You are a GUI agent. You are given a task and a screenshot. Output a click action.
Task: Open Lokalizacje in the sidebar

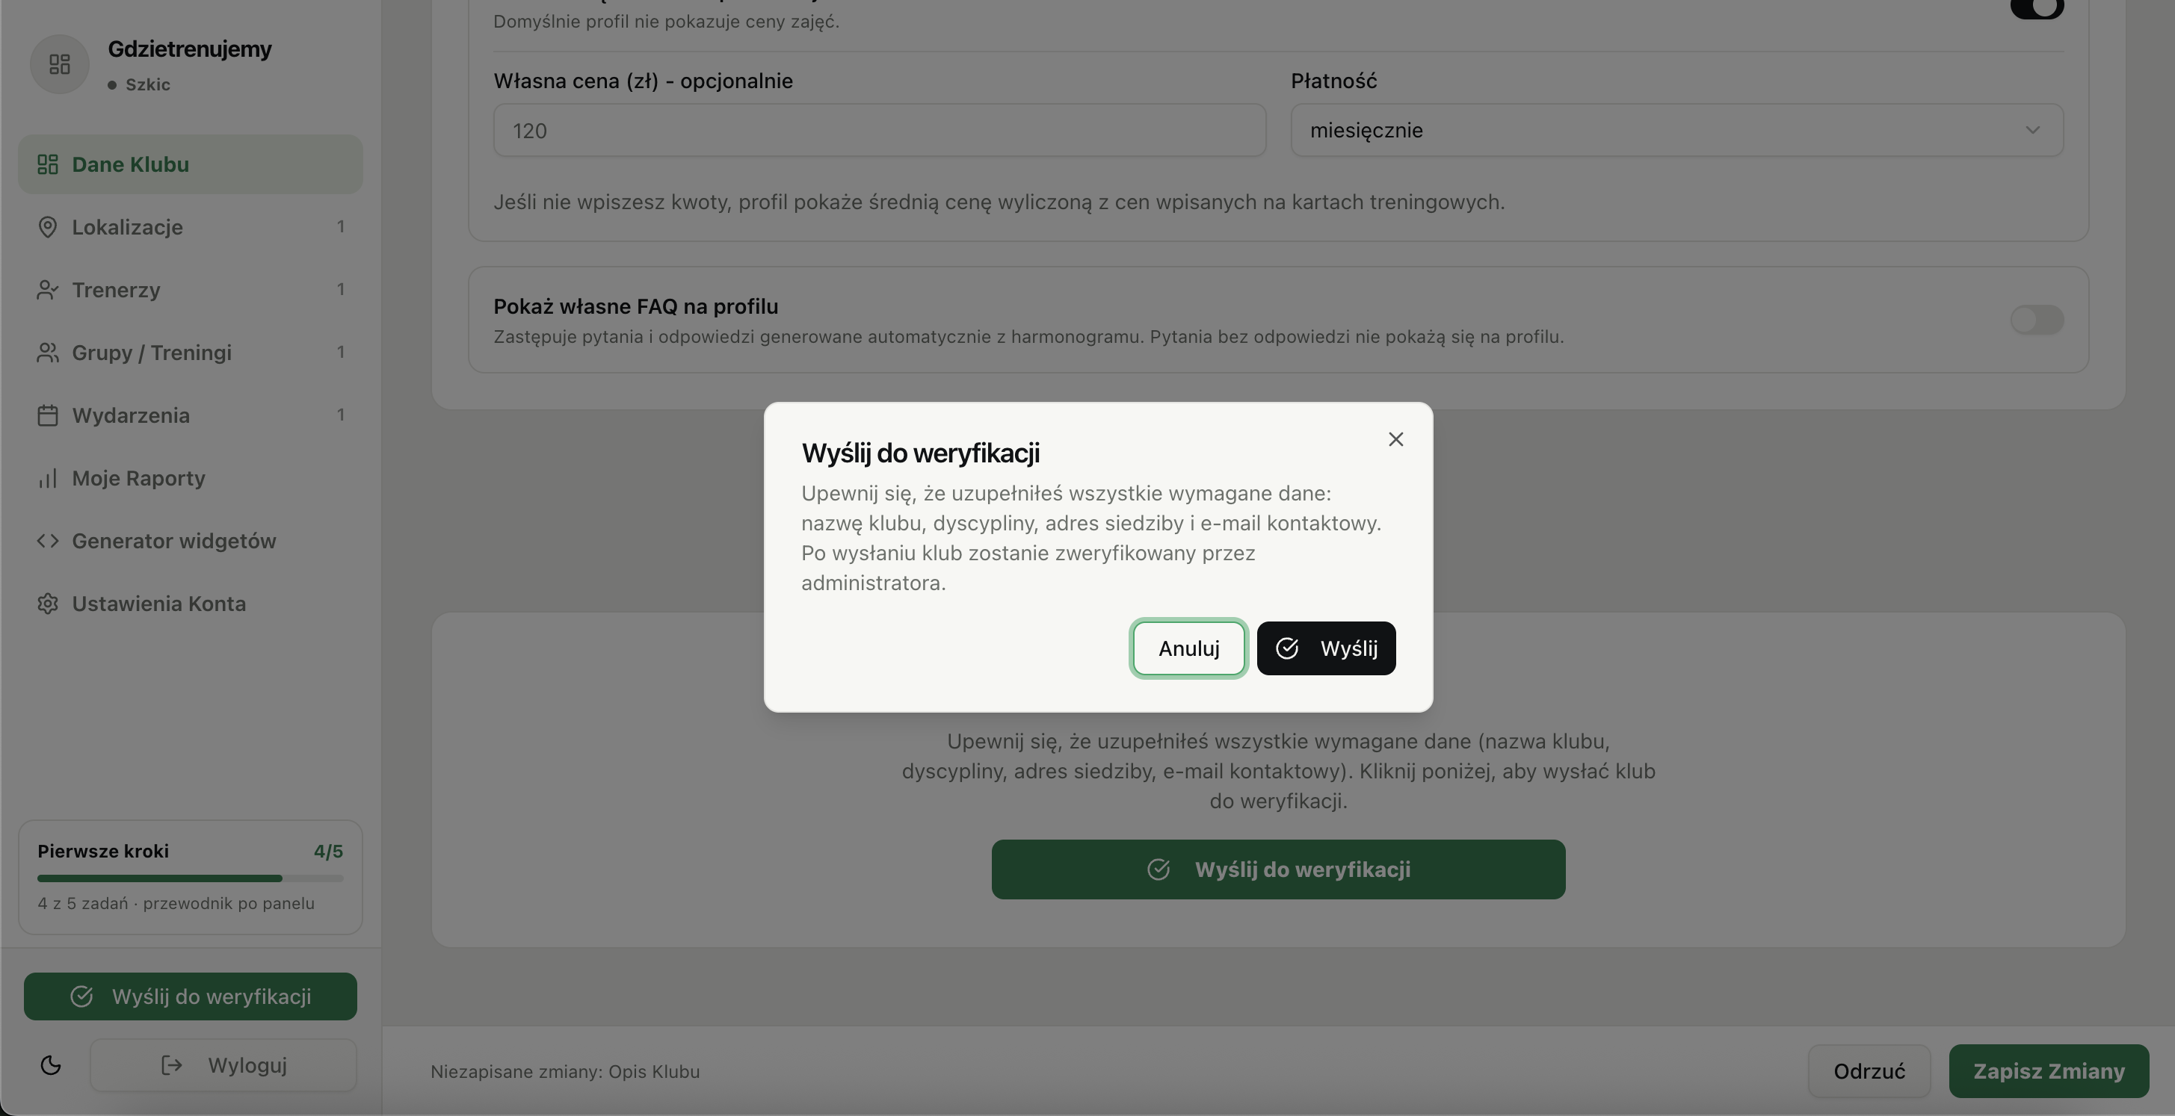tap(190, 227)
